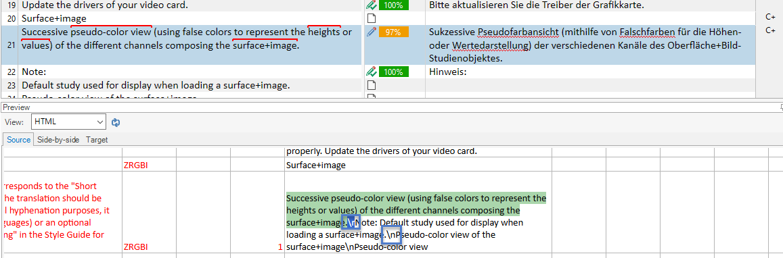This screenshot has width=783, height=258.
Task: Switch to the Source preview tab
Action: click(18, 140)
